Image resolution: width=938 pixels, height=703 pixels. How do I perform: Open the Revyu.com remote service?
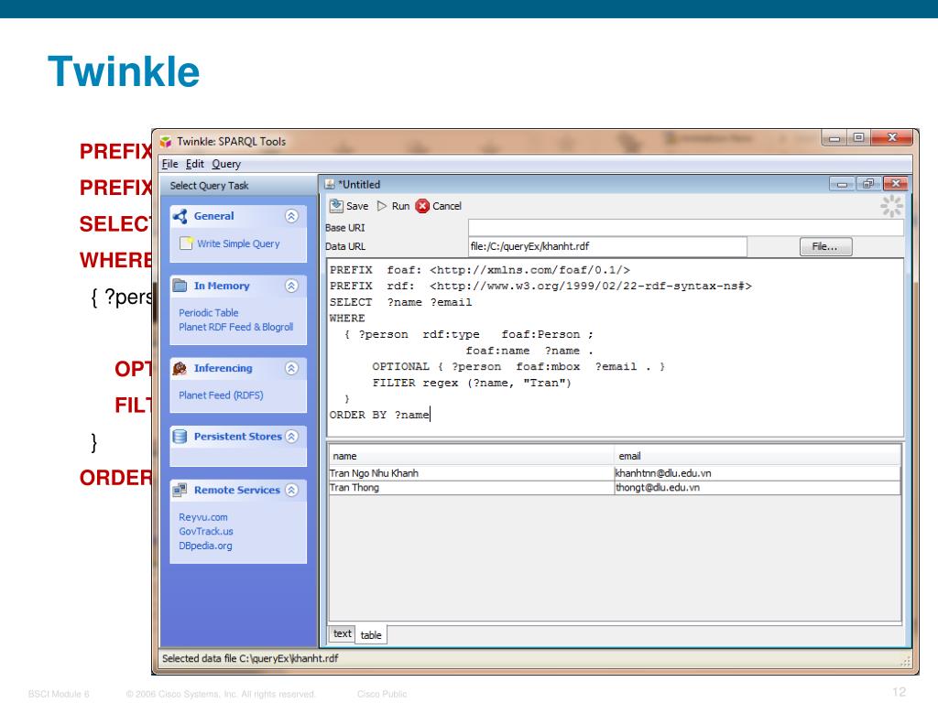pyautogui.click(x=202, y=517)
